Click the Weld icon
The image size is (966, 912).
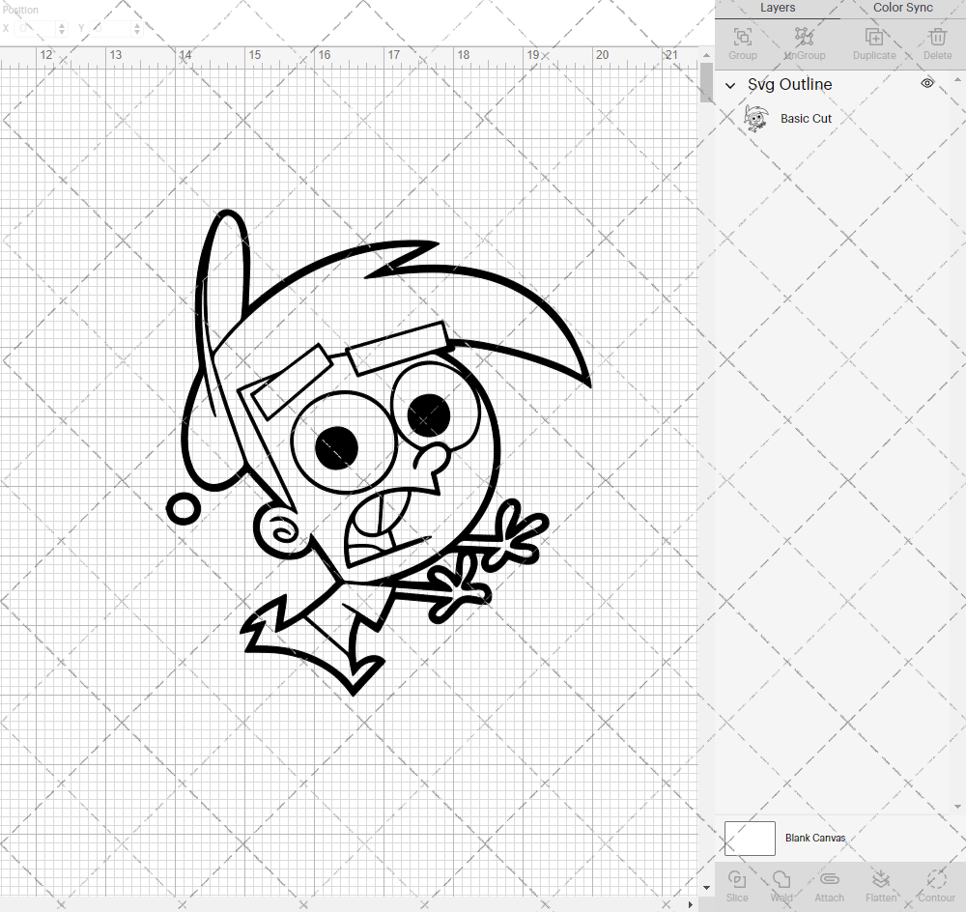pyautogui.click(x=781, y=881)
